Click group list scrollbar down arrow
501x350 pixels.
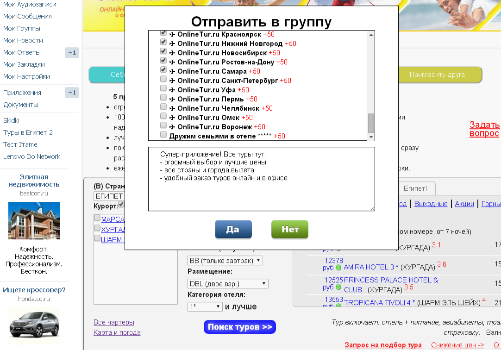point(371,137)
